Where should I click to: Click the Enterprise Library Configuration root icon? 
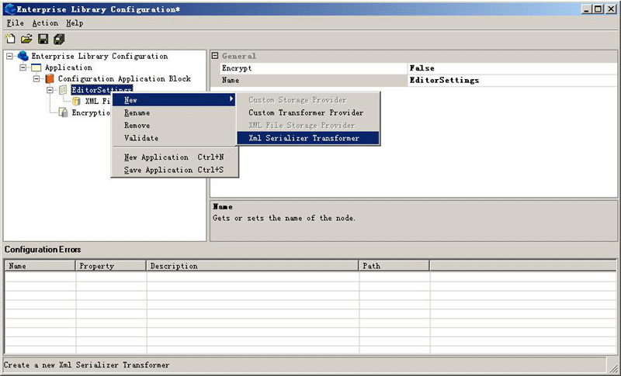pos(23,57)
